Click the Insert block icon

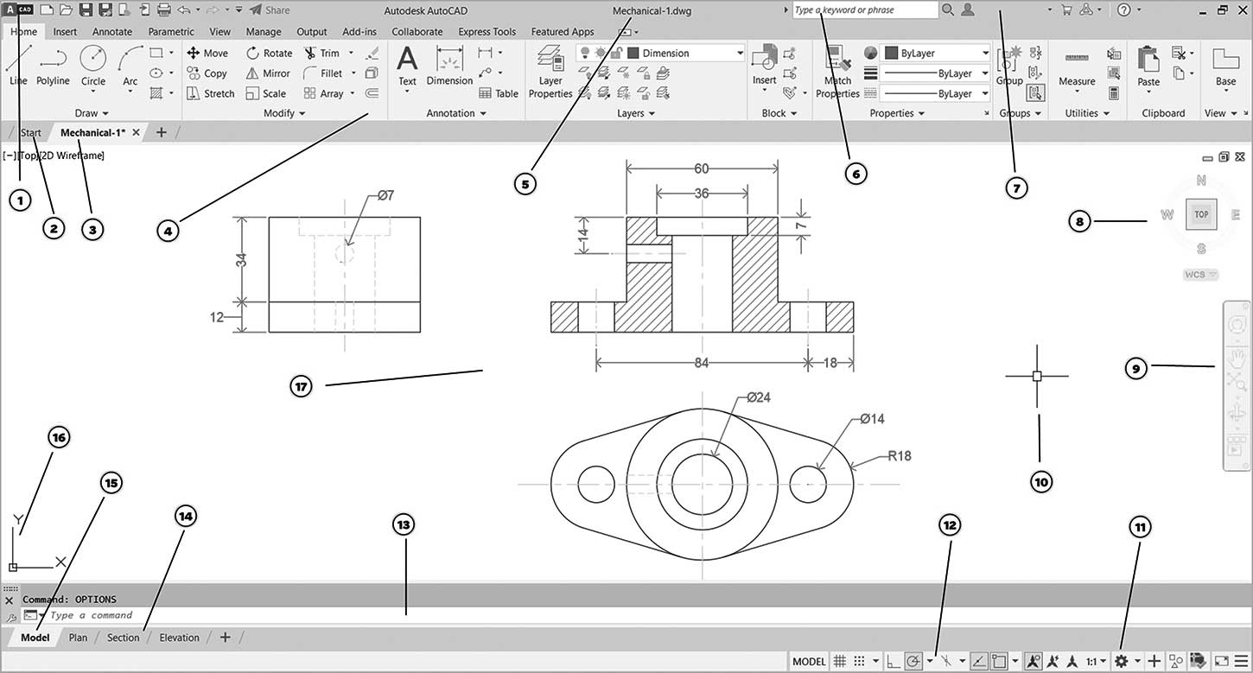[x=764, y=66]
